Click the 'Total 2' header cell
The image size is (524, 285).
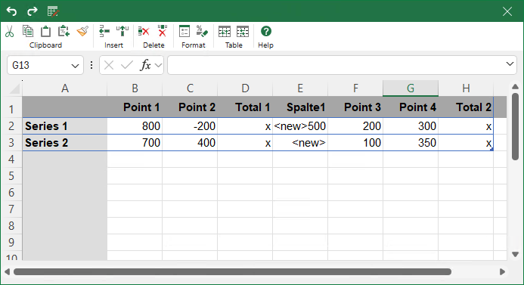coord(466,107)
